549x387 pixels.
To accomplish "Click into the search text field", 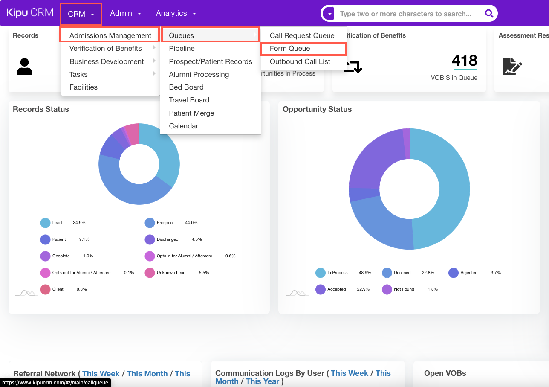I will pyautogui.click(x=405, y=14).
